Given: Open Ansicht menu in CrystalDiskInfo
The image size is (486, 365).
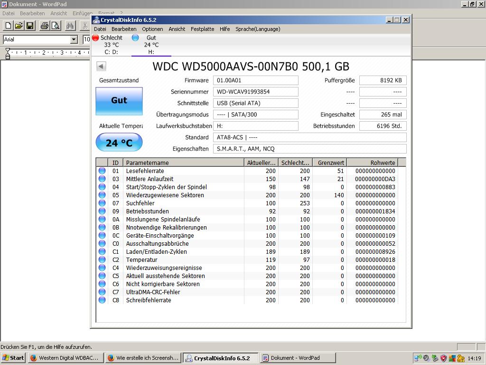Looking at the screenshot, I should coord(177,29).
